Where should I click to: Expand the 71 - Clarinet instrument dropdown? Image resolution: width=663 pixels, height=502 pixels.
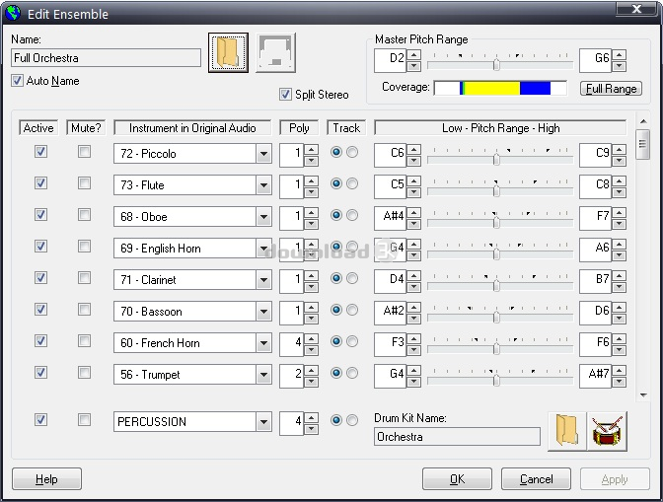click(263, 280)
